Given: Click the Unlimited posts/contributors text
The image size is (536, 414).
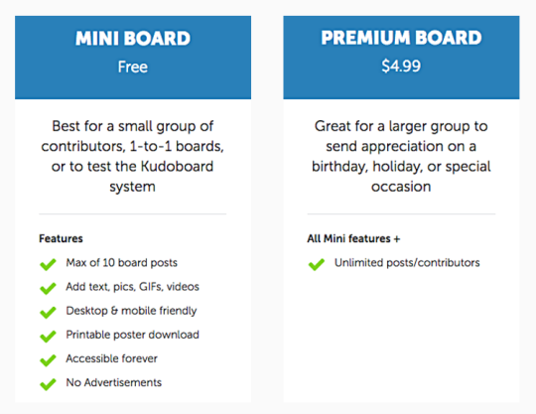Looking at the screenshot, I should (x=407, y=262).
